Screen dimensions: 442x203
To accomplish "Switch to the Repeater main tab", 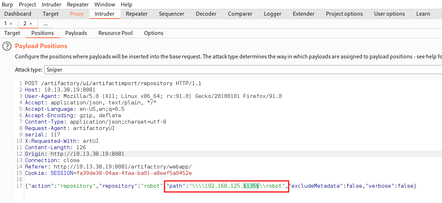I will click(137, 14).
